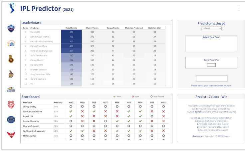The height and width of the screenshot is (151, 245).
Task: Select Pankaj Shanbhag in the leaderboard
Action: 38,46
